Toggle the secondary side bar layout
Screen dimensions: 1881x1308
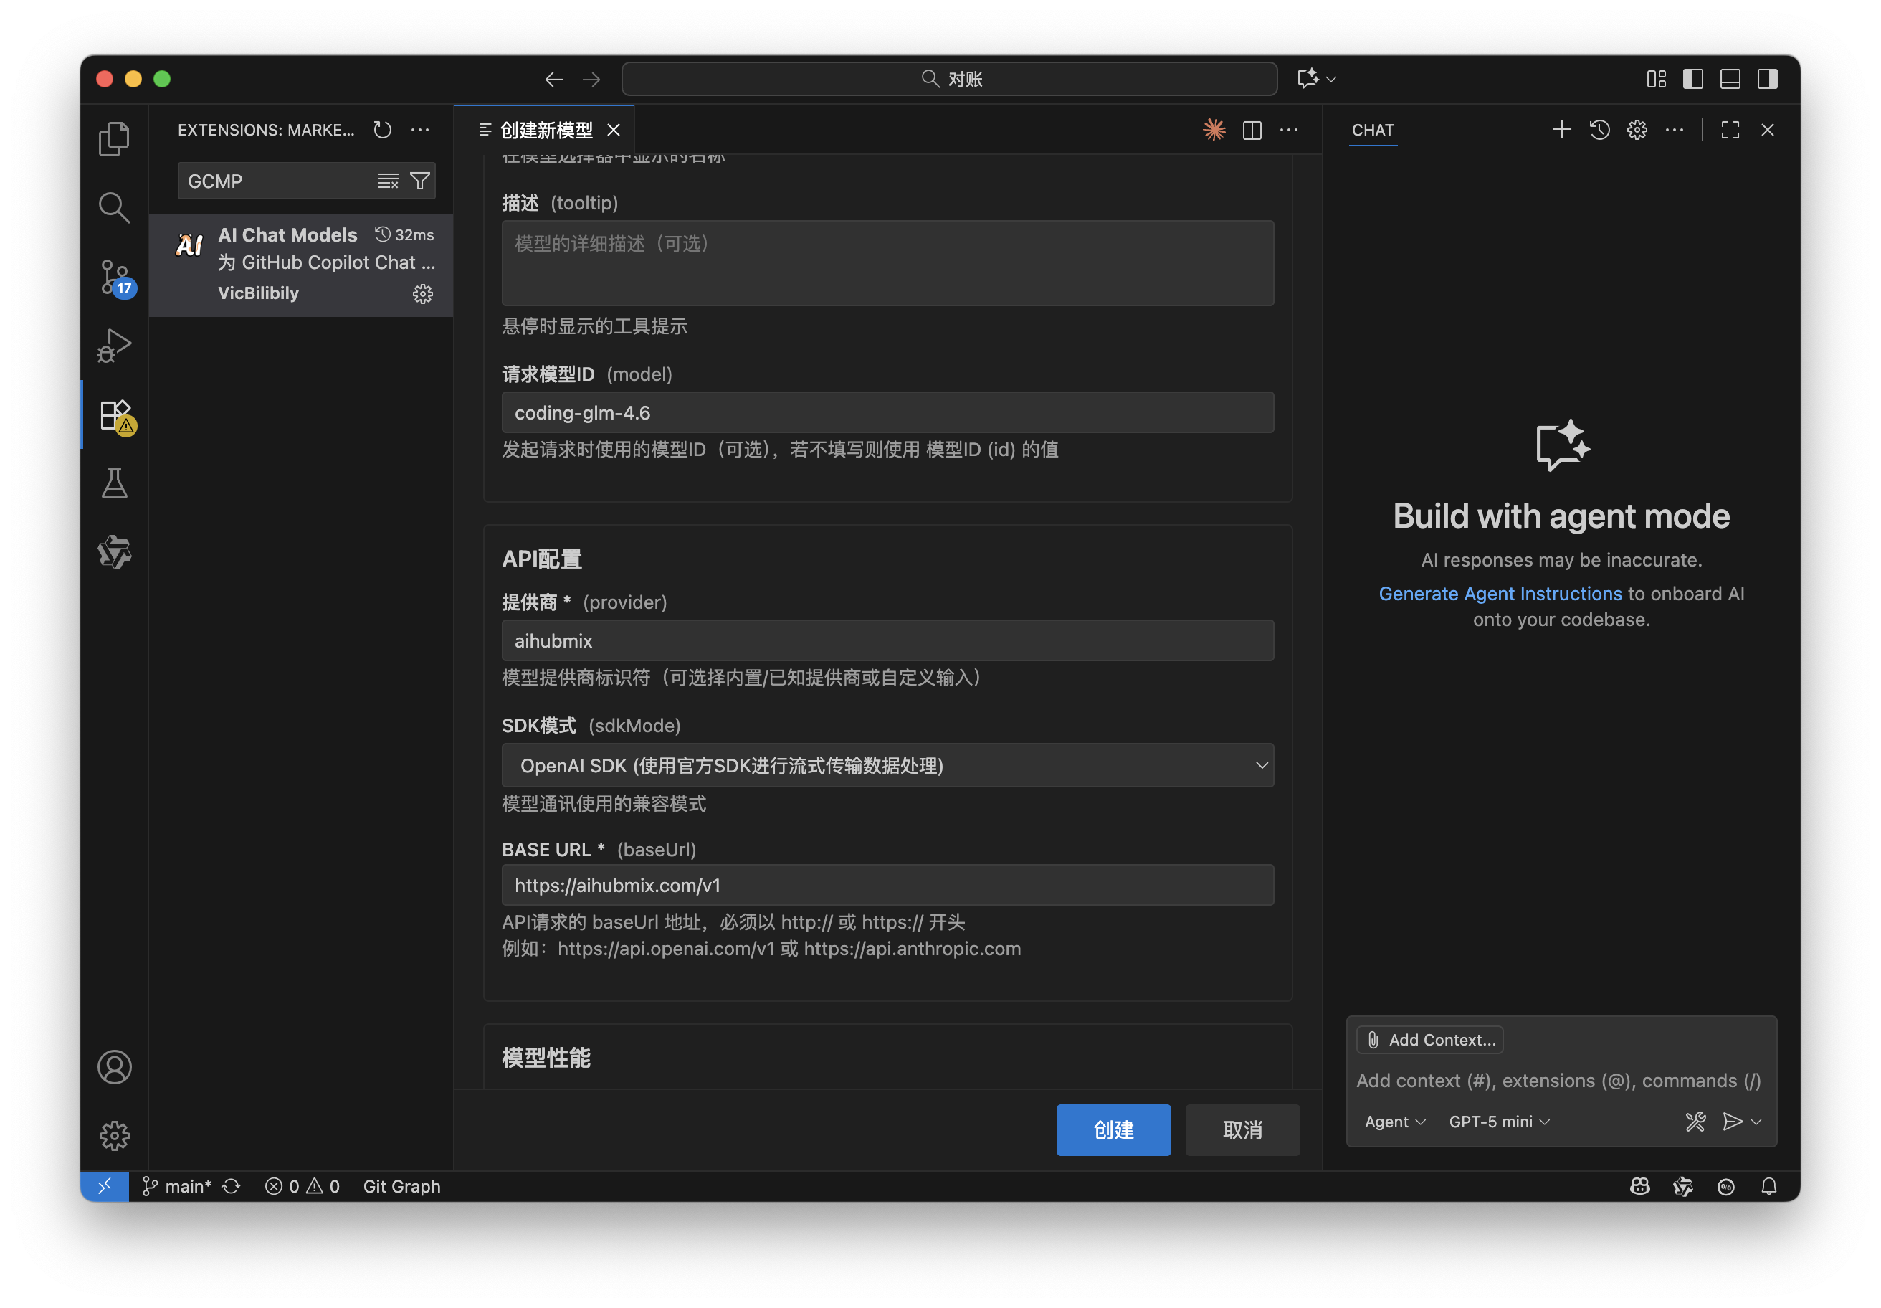pyautogui.click(x=1767, y=79)
